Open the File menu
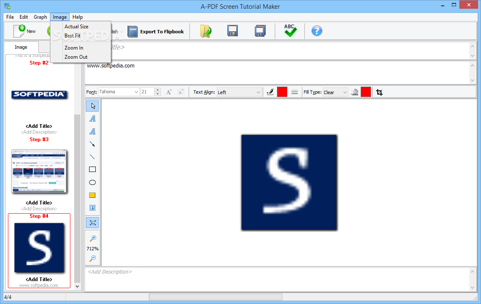Image resolution: width=481 pixels, height=304 pixels. pos(10,17)
